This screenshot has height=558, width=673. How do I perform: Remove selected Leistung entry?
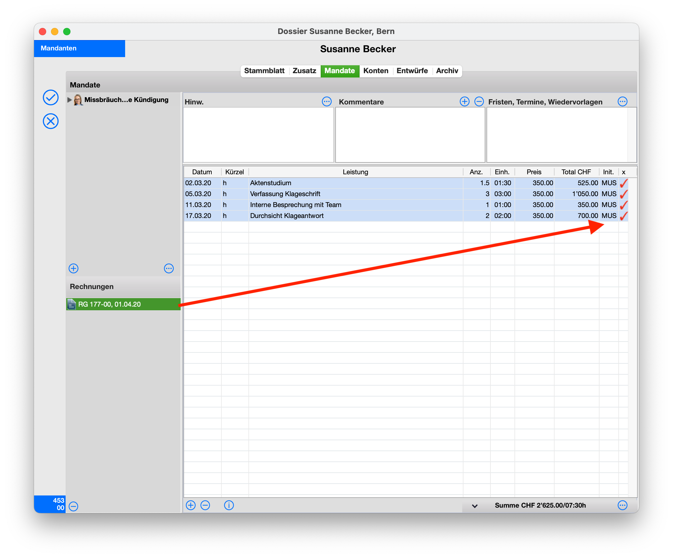(x=205, y=505)
